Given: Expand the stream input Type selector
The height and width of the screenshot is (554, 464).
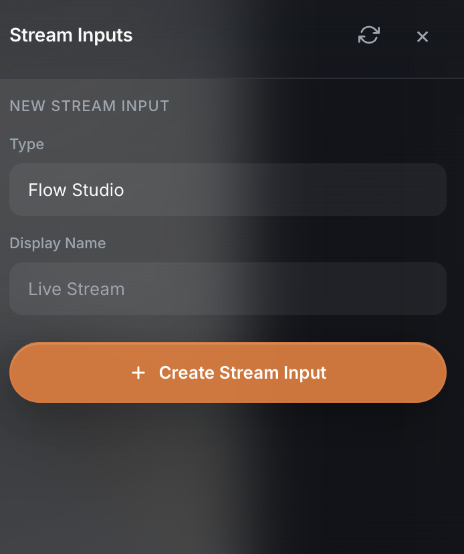Looking at the screenshot, I should pos(227,190).
